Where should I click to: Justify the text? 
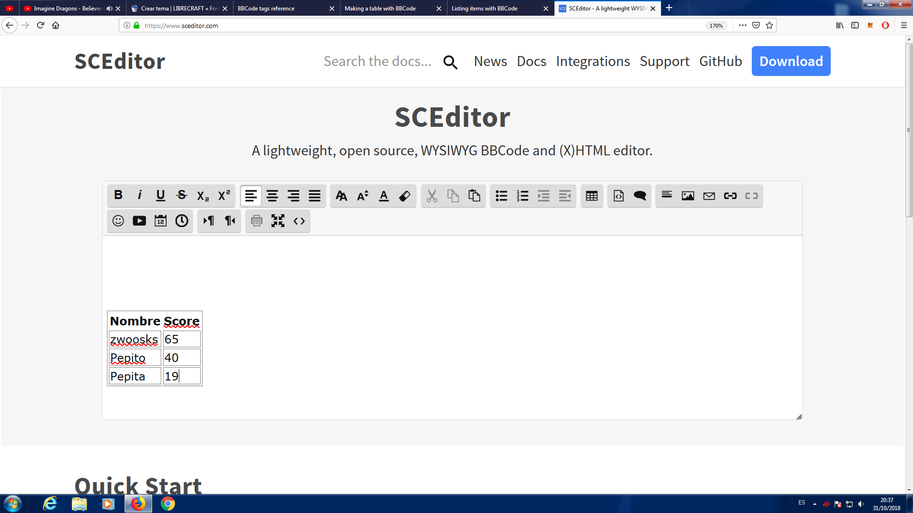315,196
